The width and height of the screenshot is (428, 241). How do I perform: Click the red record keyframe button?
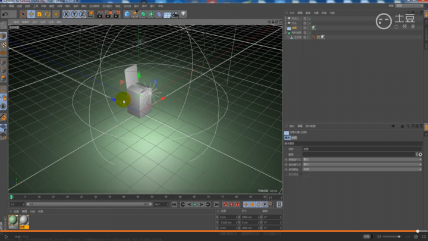225,204
